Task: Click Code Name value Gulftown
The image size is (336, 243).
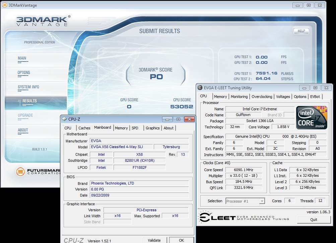Action: (243, 115)
